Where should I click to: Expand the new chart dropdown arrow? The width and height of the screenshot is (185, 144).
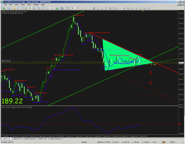(x=5, y=8)
